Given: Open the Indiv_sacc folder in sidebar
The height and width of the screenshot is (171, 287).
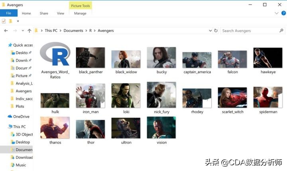Looking at the screenshot, I should [x=22, y=99].
